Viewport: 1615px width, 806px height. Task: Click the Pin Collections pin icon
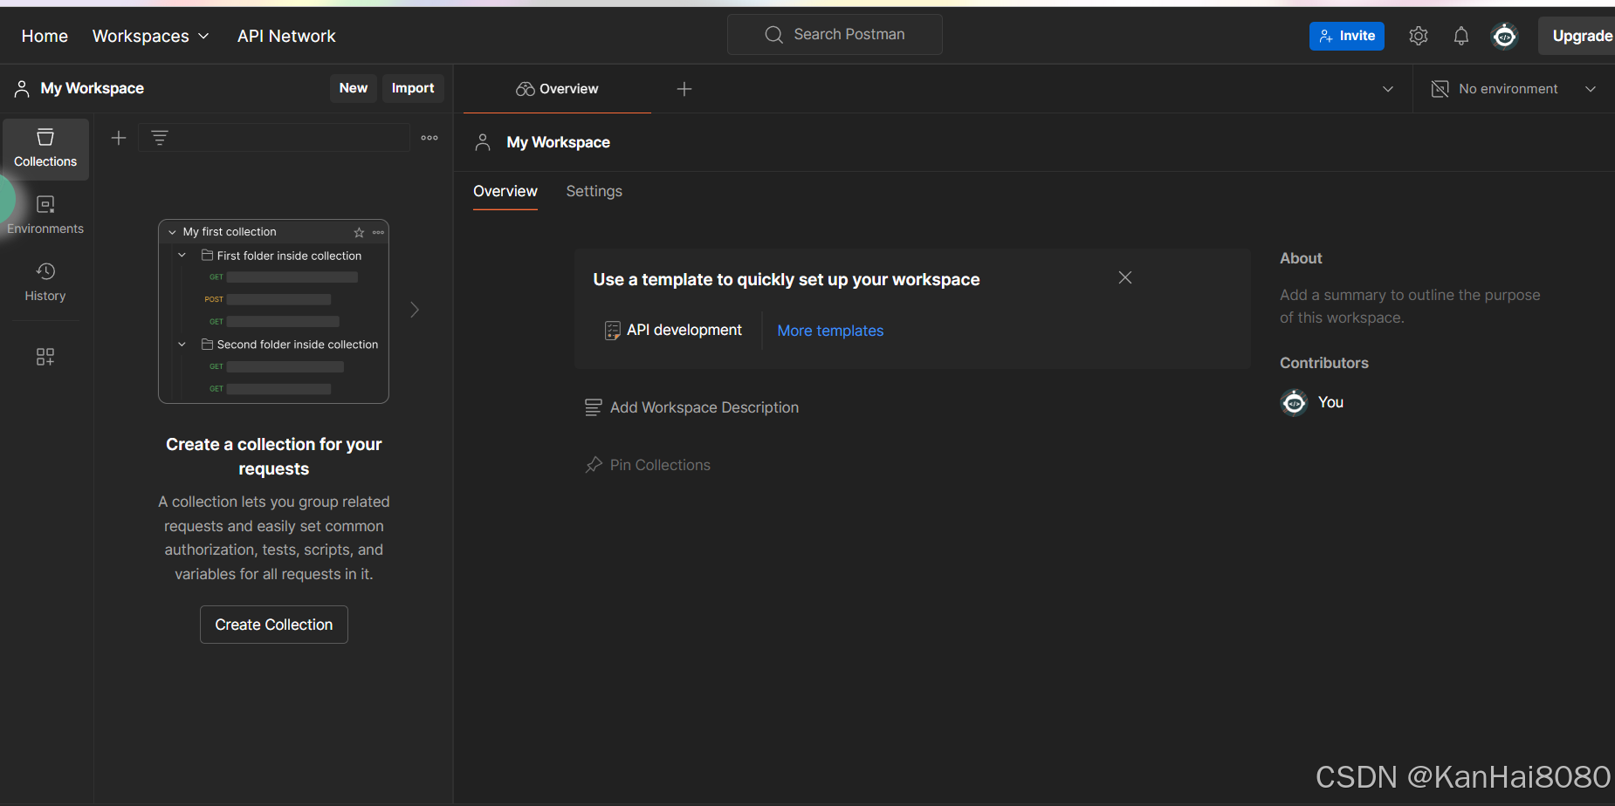tap(594, 465)
